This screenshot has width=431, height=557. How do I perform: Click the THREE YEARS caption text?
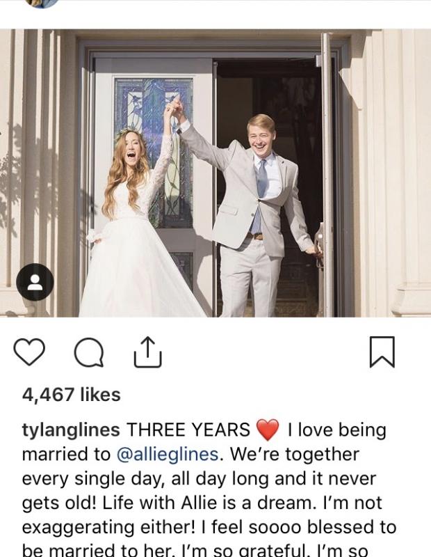click(x=188, y=430)
